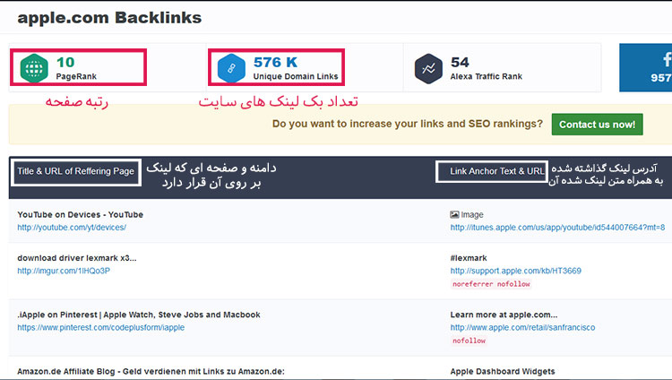This screenshot has height=380, width=672.
Task: Click the YouTube on Devices - YouTube title
Action: click(80, 214)
